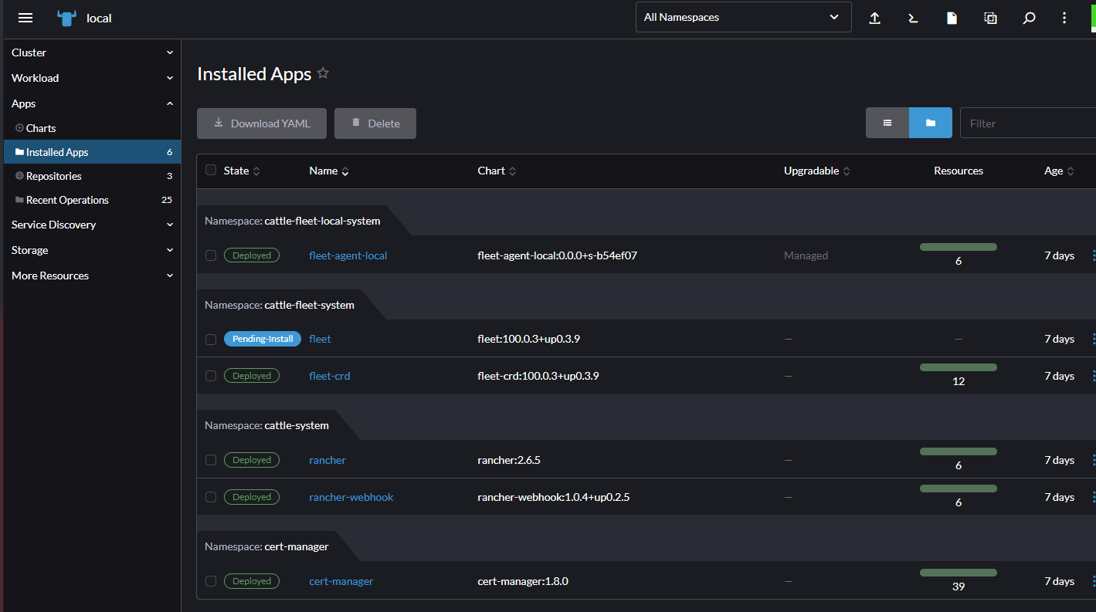Check the checkbox beside rancher-webhook
The image size is (1096, 612).
(x=211, y=496)
